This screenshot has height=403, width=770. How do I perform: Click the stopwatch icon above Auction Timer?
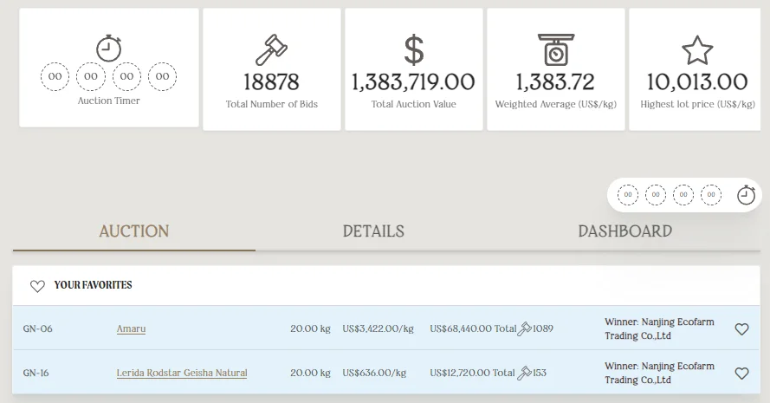pos(108,49)
